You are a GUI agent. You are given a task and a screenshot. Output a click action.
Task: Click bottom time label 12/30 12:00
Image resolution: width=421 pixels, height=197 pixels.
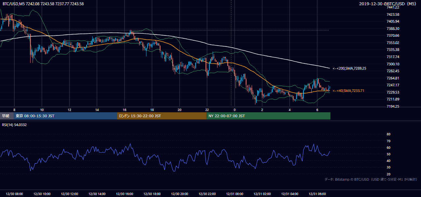click(x=70, y=194)
